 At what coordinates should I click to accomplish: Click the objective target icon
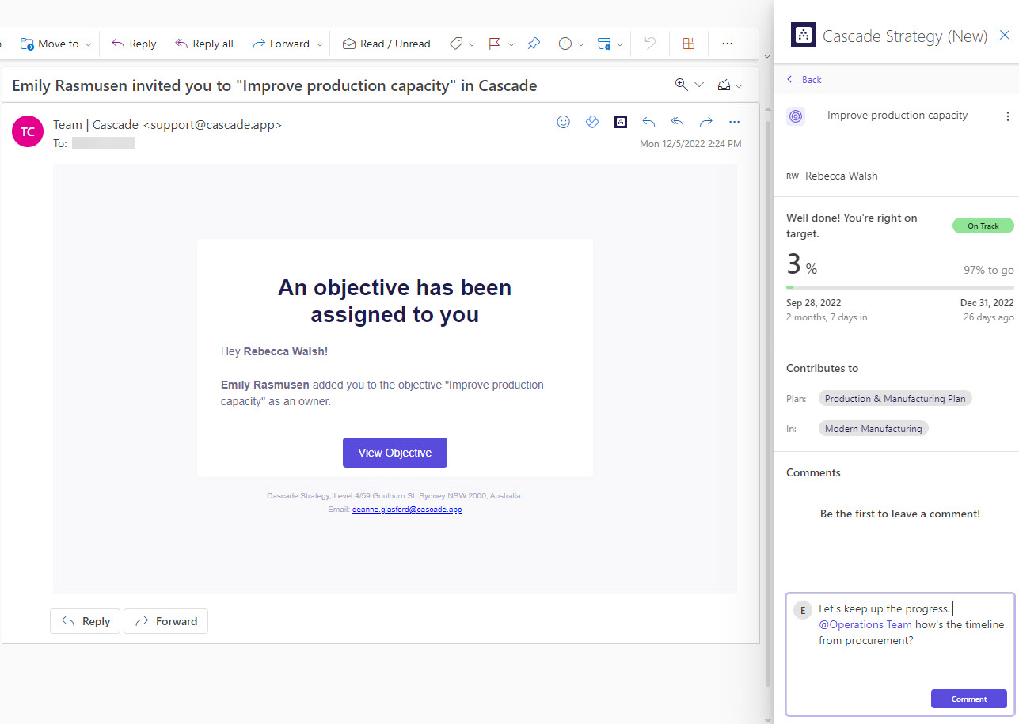coord(796,116)
